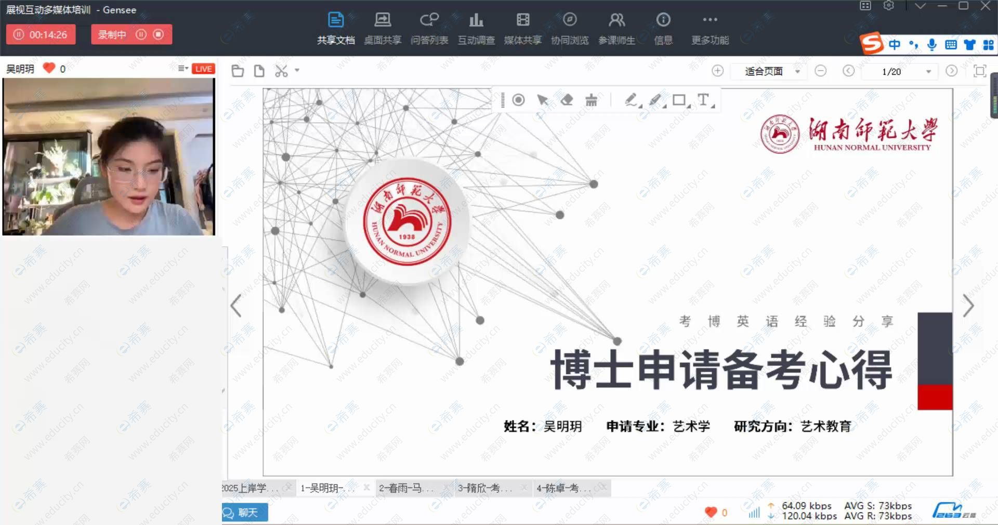Open the 1/20 page selector dropdown
The height and width of the screenshot is (525, 998).
[x=900, y=71]
